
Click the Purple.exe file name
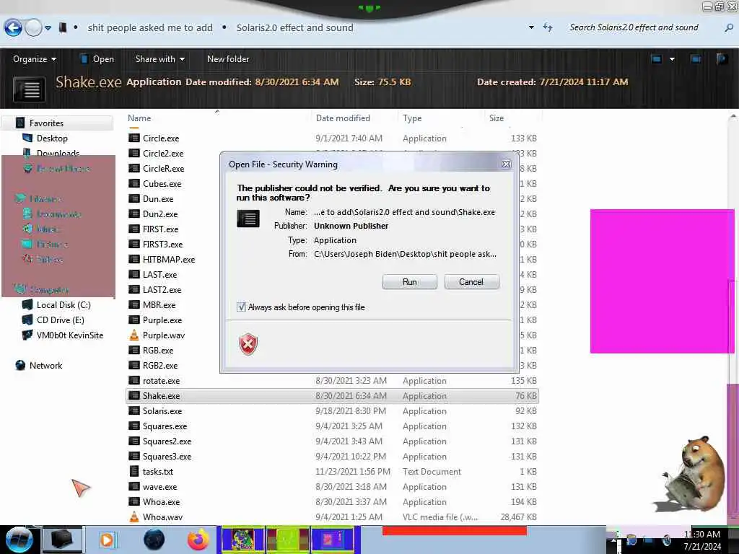(162, 320)
